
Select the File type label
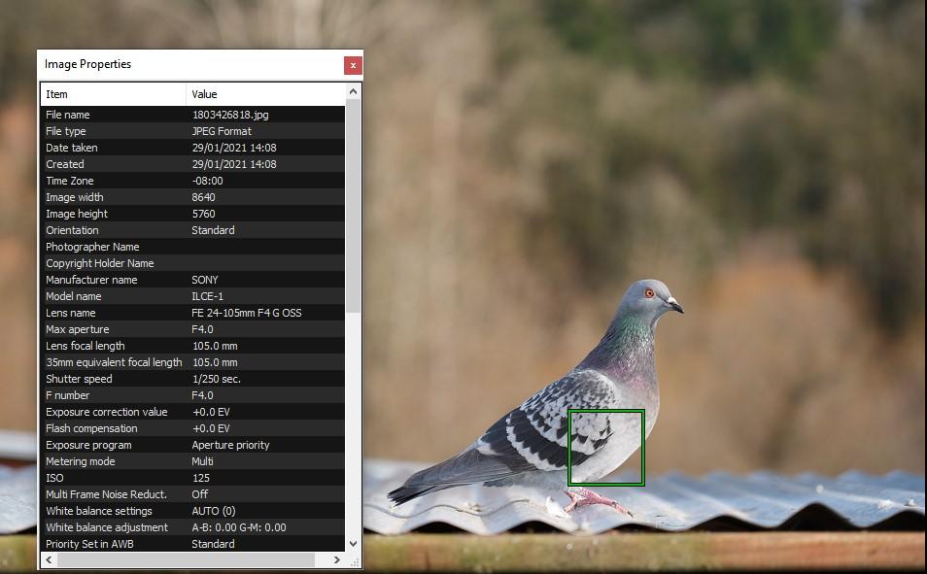[x=66, y=131]
